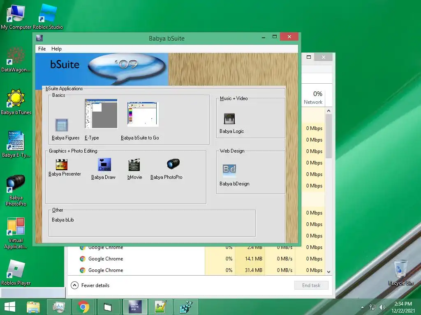
Task: Open Babya Figures app icon
Action: 62,125
